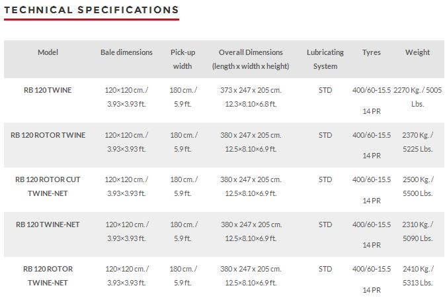Screen dimensions: 445x298
Task: Select the Weight column header
Action: (417, 52)
